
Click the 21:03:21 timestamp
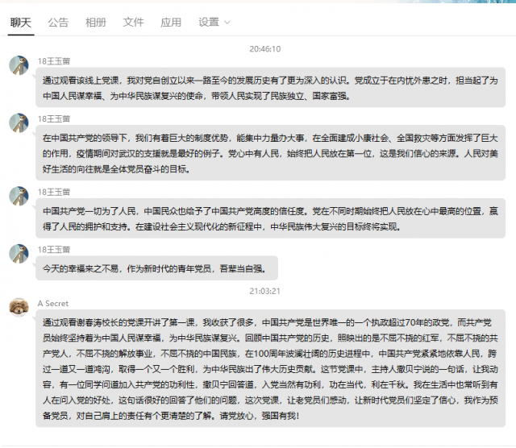[265, 291]
